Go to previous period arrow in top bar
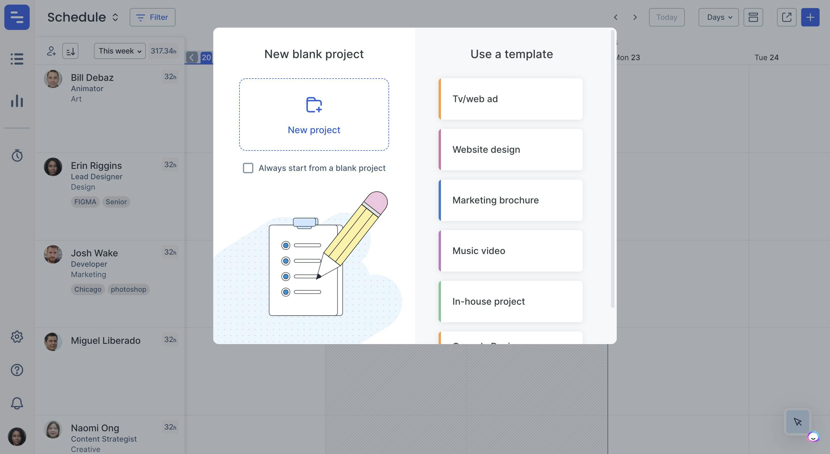Screen dimensions: 830x454 pyautogui.click(x=615, y=17)
